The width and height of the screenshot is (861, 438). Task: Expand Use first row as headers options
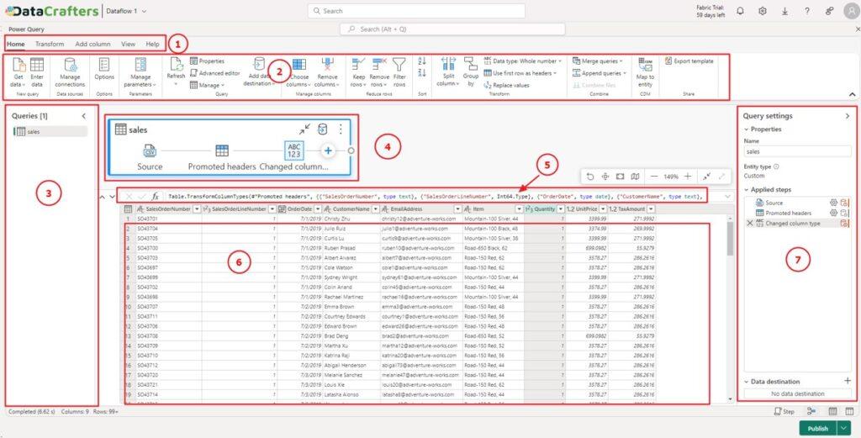pyautogui.click(x=520, y=73)
